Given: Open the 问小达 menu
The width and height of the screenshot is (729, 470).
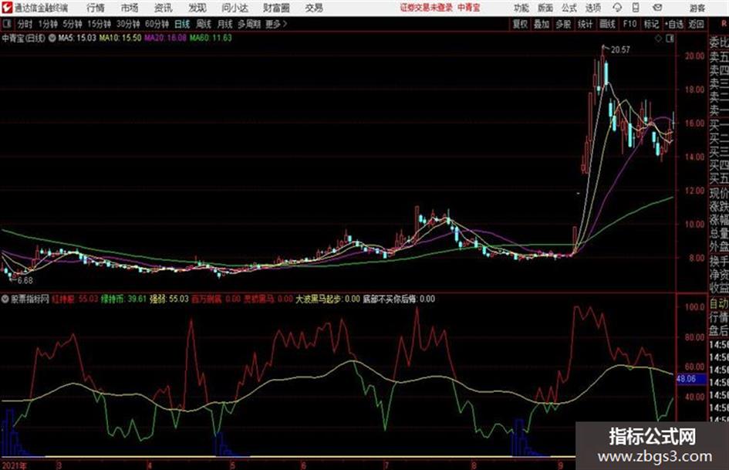Looking at the screenshot, I should 235,8.
